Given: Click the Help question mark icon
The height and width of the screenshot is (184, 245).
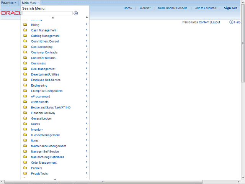Looking at the screenshot, I should (x=231, y=22).
